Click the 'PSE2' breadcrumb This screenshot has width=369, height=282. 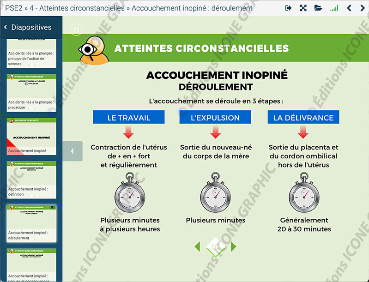[x=14, y=8]
